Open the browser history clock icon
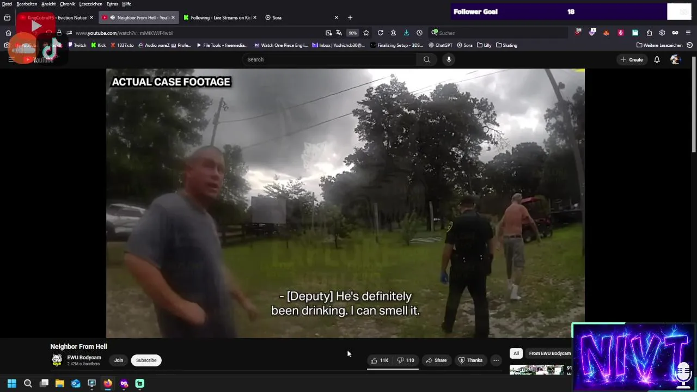Image resolution: width=697 pixels, height=392 pixels. pos(419,33)
